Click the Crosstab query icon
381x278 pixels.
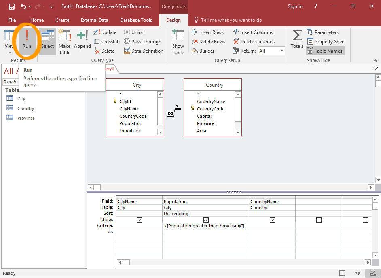point(107,42)
